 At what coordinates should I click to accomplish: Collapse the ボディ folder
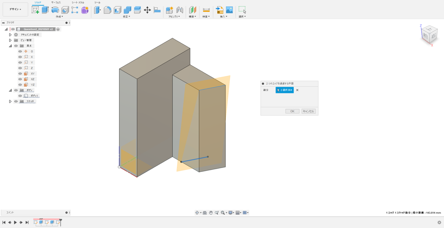pyautogui.click(x=10, y=90)
